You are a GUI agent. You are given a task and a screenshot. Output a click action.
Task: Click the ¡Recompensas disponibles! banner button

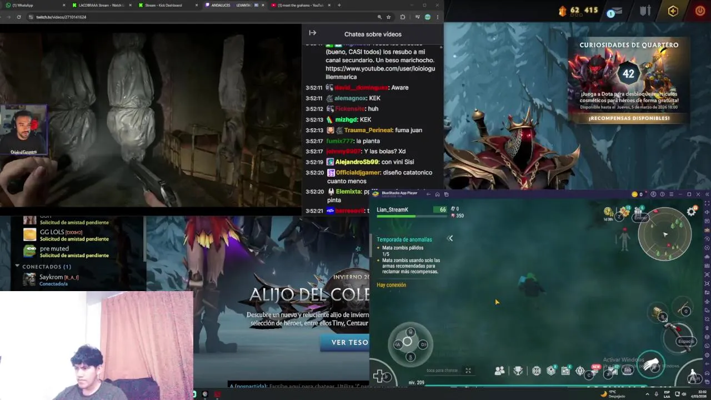pyautogui.click(x=629, y=118)
